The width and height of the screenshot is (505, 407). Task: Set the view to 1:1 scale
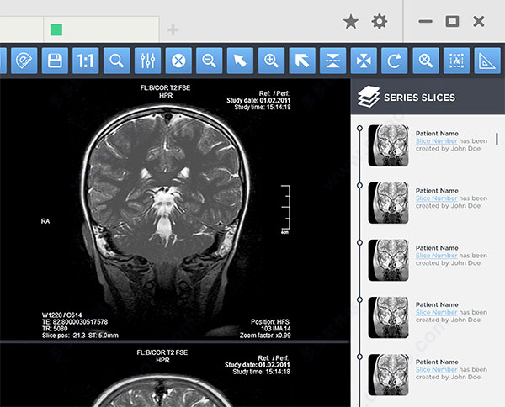[86, 61]
